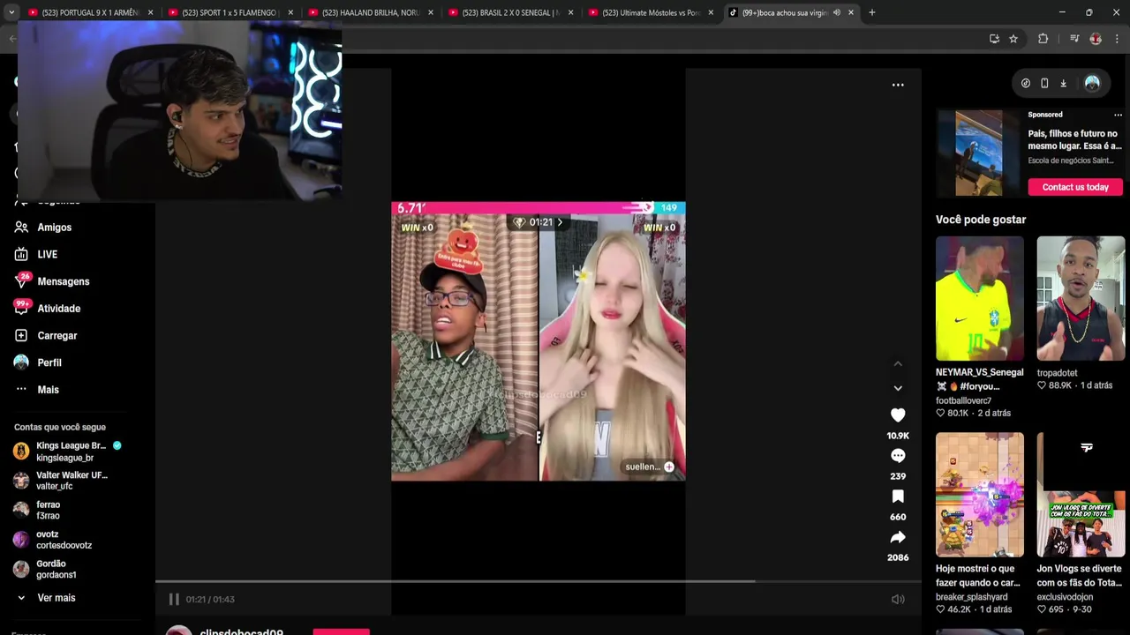Open Jon Vlogs recommended video thumbnail
1130x635 pixels.
point(1081,495)
